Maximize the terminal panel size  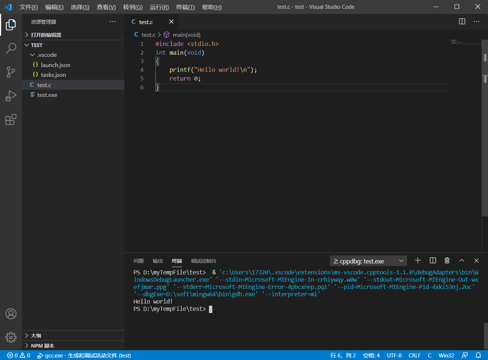click(462, 261)
